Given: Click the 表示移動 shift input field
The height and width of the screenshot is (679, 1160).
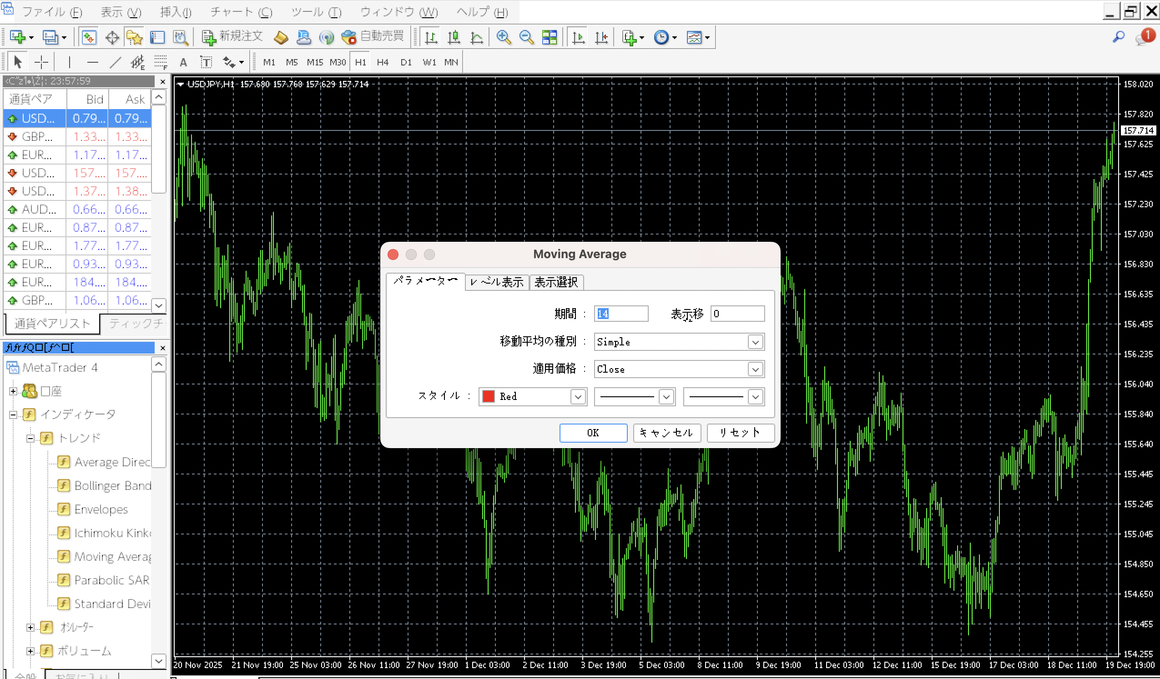Looking at the screenshot, I should [x=737, y=314].
